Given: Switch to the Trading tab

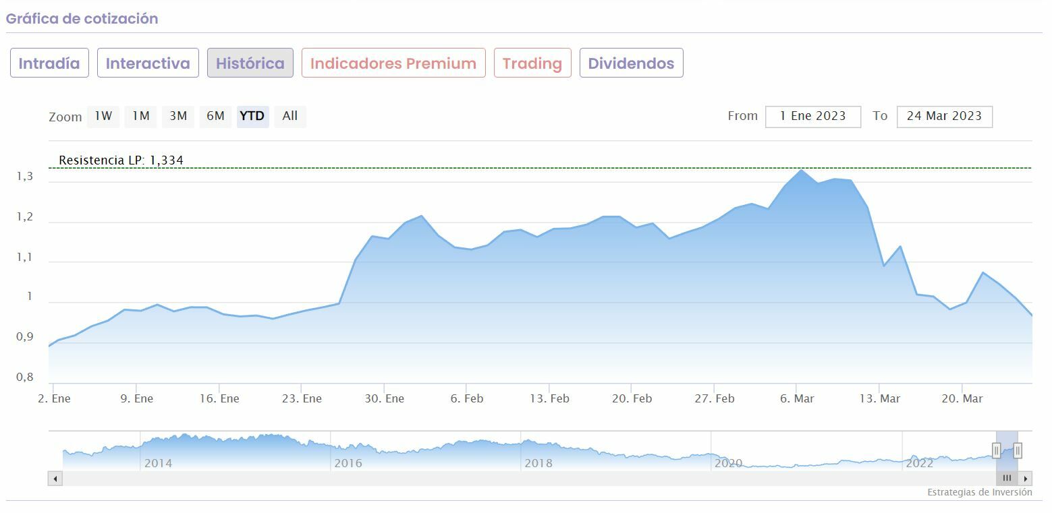Looking at the screenshot, I should (x=532, y=63).
